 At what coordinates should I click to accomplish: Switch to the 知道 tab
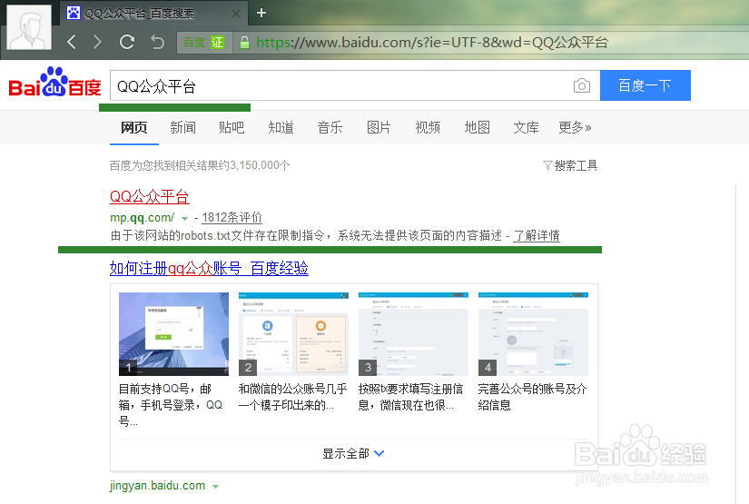tap(281, 127)
